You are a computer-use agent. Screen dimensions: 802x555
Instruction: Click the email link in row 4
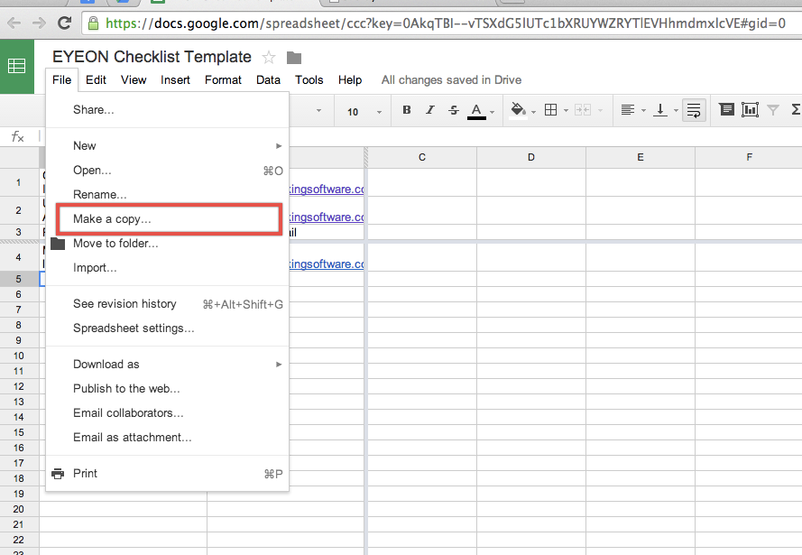click(327, 264)
